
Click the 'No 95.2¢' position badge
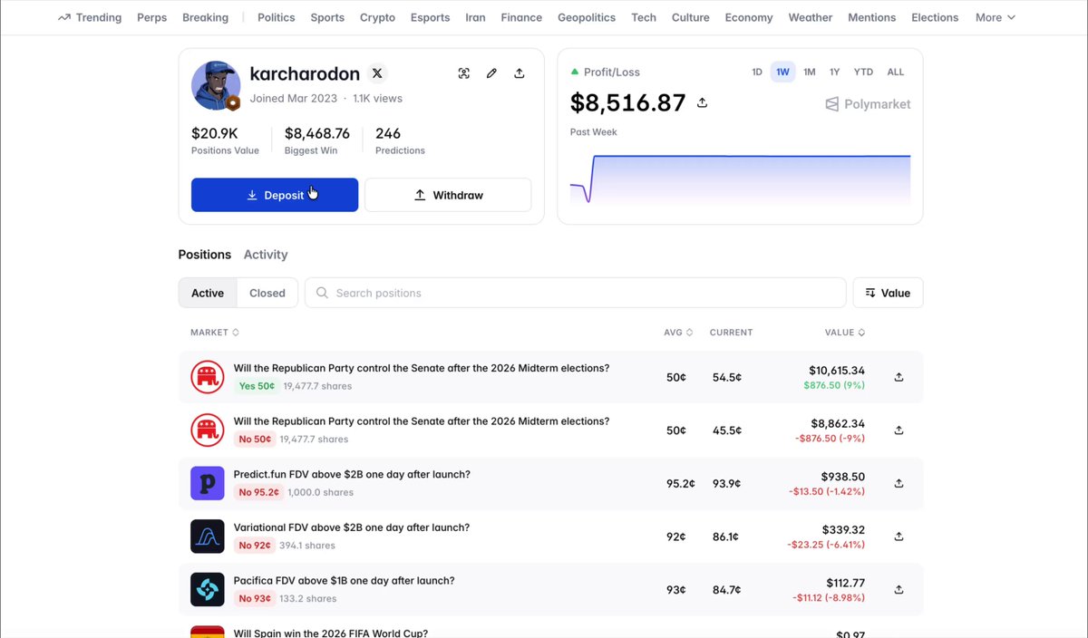(259, 493)
